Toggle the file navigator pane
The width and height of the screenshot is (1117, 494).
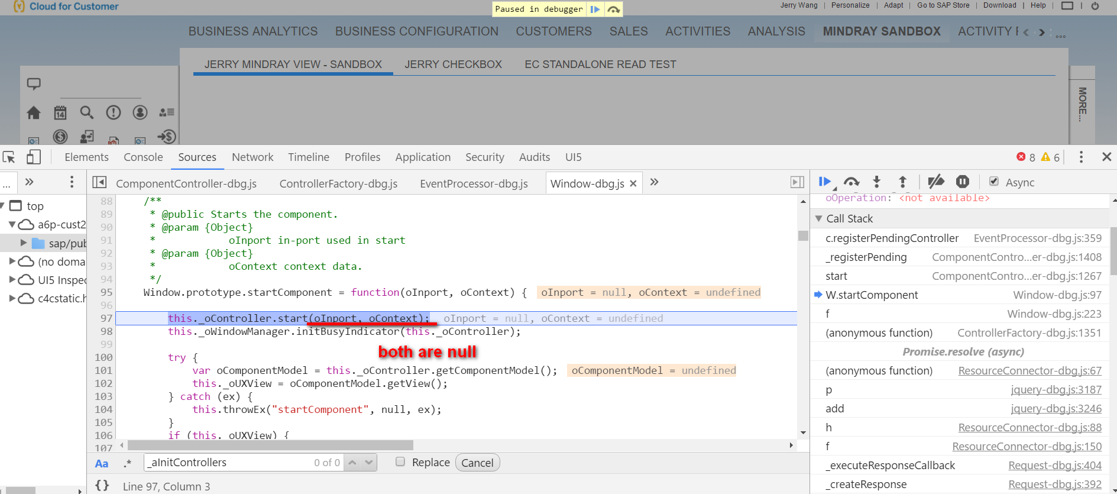point(99,182)
